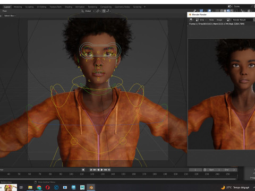
Task: Toggle auto keying record button
Action: tap(83, 170)
